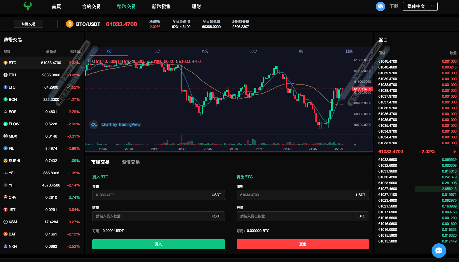Click the sell quantity BTC input field
459x262 pixels.
pyautogui.click(x=296, y=216)
